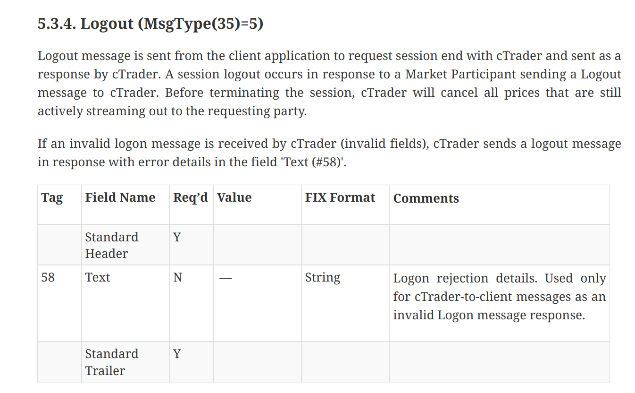Click the Text field name cell
The height and width of the screenshot is (393, 635).
click(97, 277)
